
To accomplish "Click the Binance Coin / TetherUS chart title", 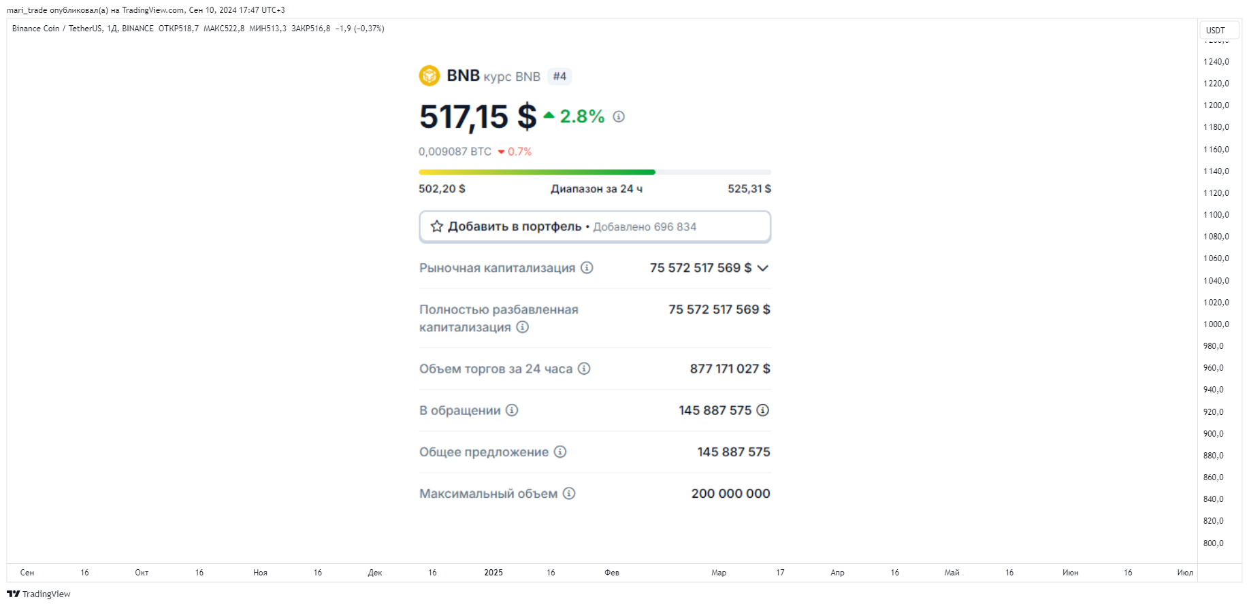I will [57, 29].
